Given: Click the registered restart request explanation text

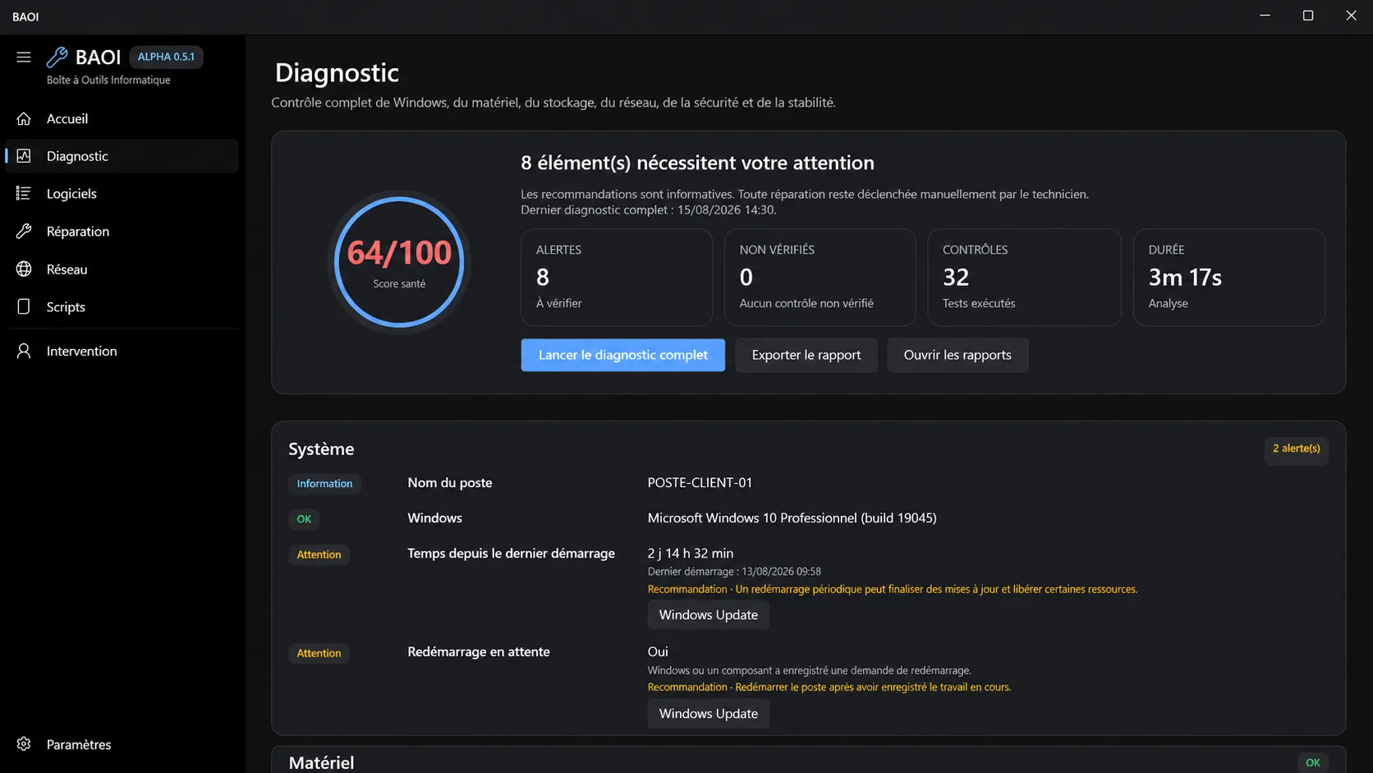Looking at the screenshot, I should pos(809,670).
